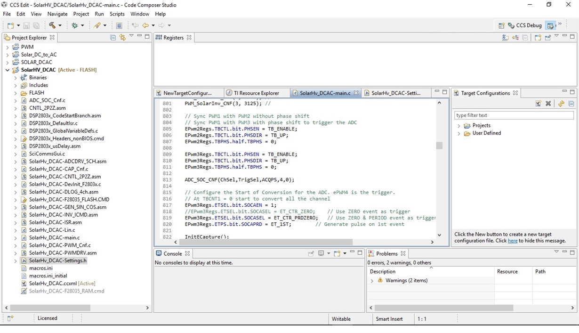
Task: Click Project Explorer horizontal scrollbar thumb
Action: click(50, 308)
